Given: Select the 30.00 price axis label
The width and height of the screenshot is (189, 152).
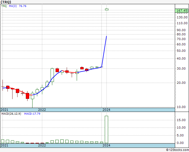Looking at the screenshot, I should coord(181,68).
